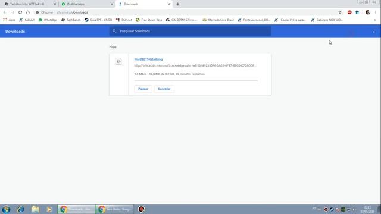Open Windows Media Player on taskbar
Viewport: 381px width, 214px height.
click(49, 209)
